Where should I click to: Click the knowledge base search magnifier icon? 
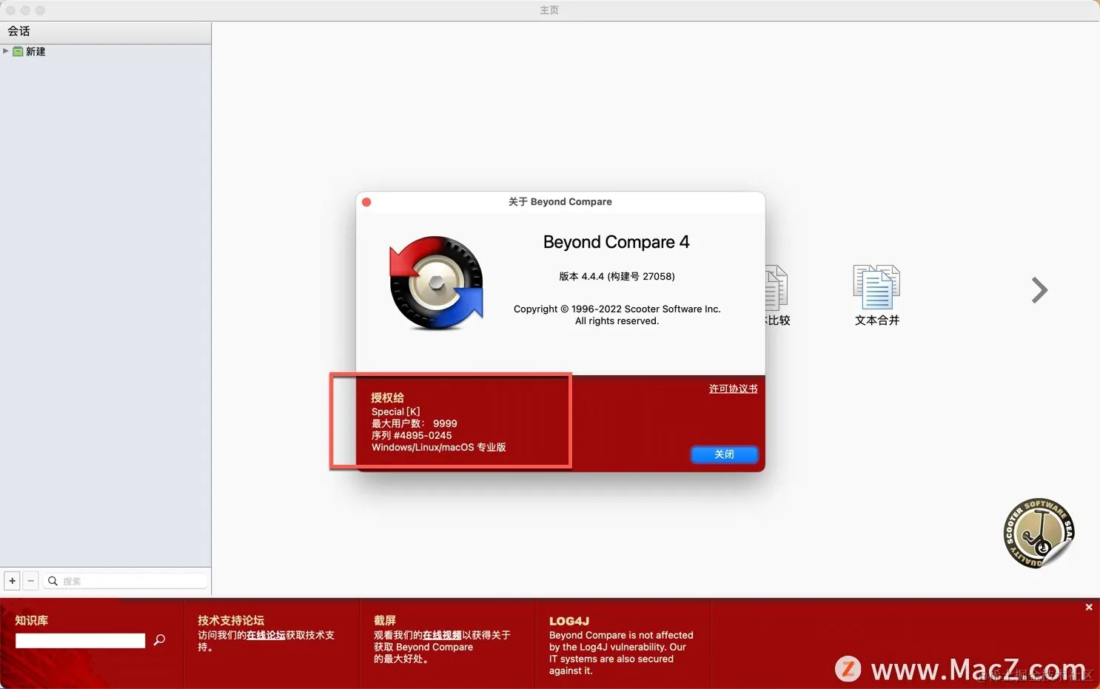159,640
